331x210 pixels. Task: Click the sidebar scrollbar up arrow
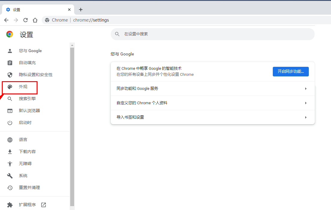pos(72,45)
